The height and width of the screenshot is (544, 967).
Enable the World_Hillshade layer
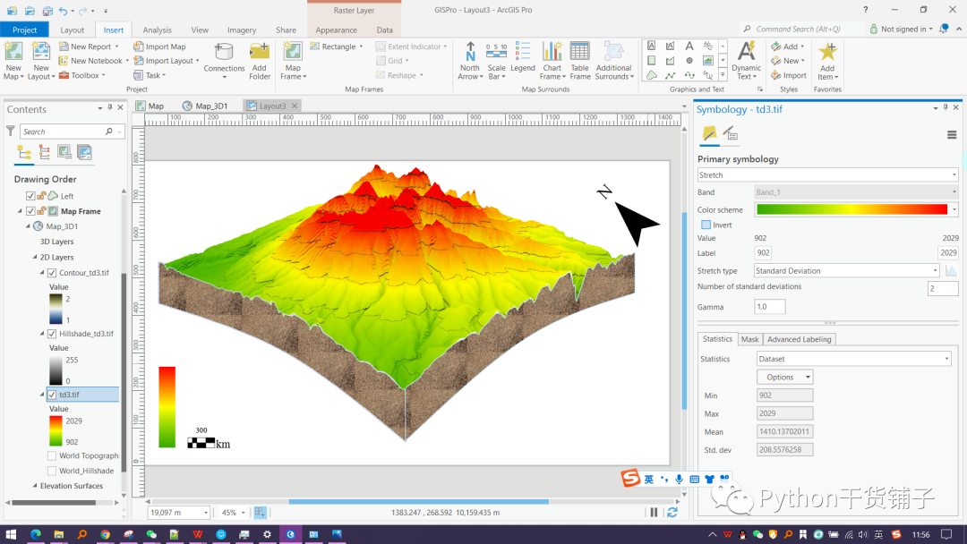52,471
